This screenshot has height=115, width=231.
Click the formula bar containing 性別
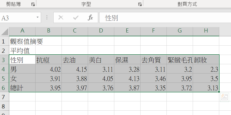click(x=164, y=18)
